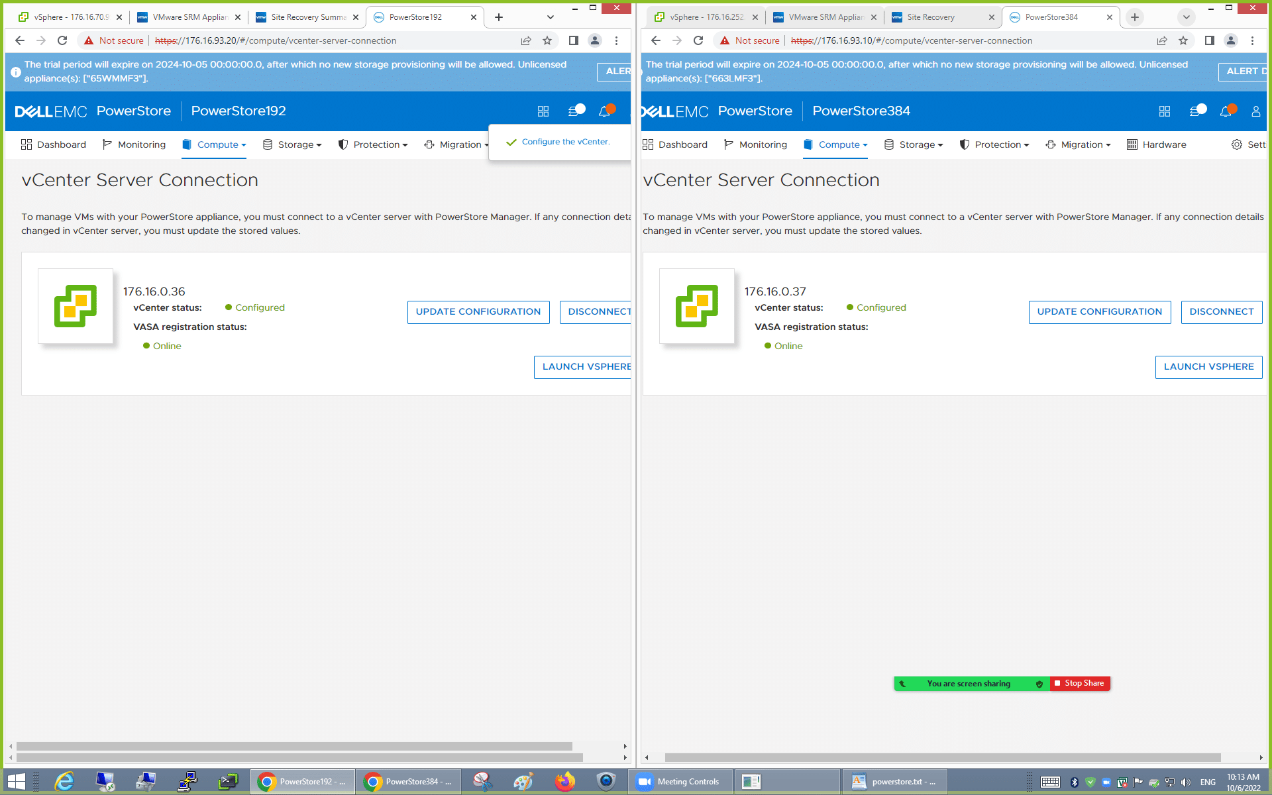Click Update Configuration for 176.16.0.36

click(478, 311)
